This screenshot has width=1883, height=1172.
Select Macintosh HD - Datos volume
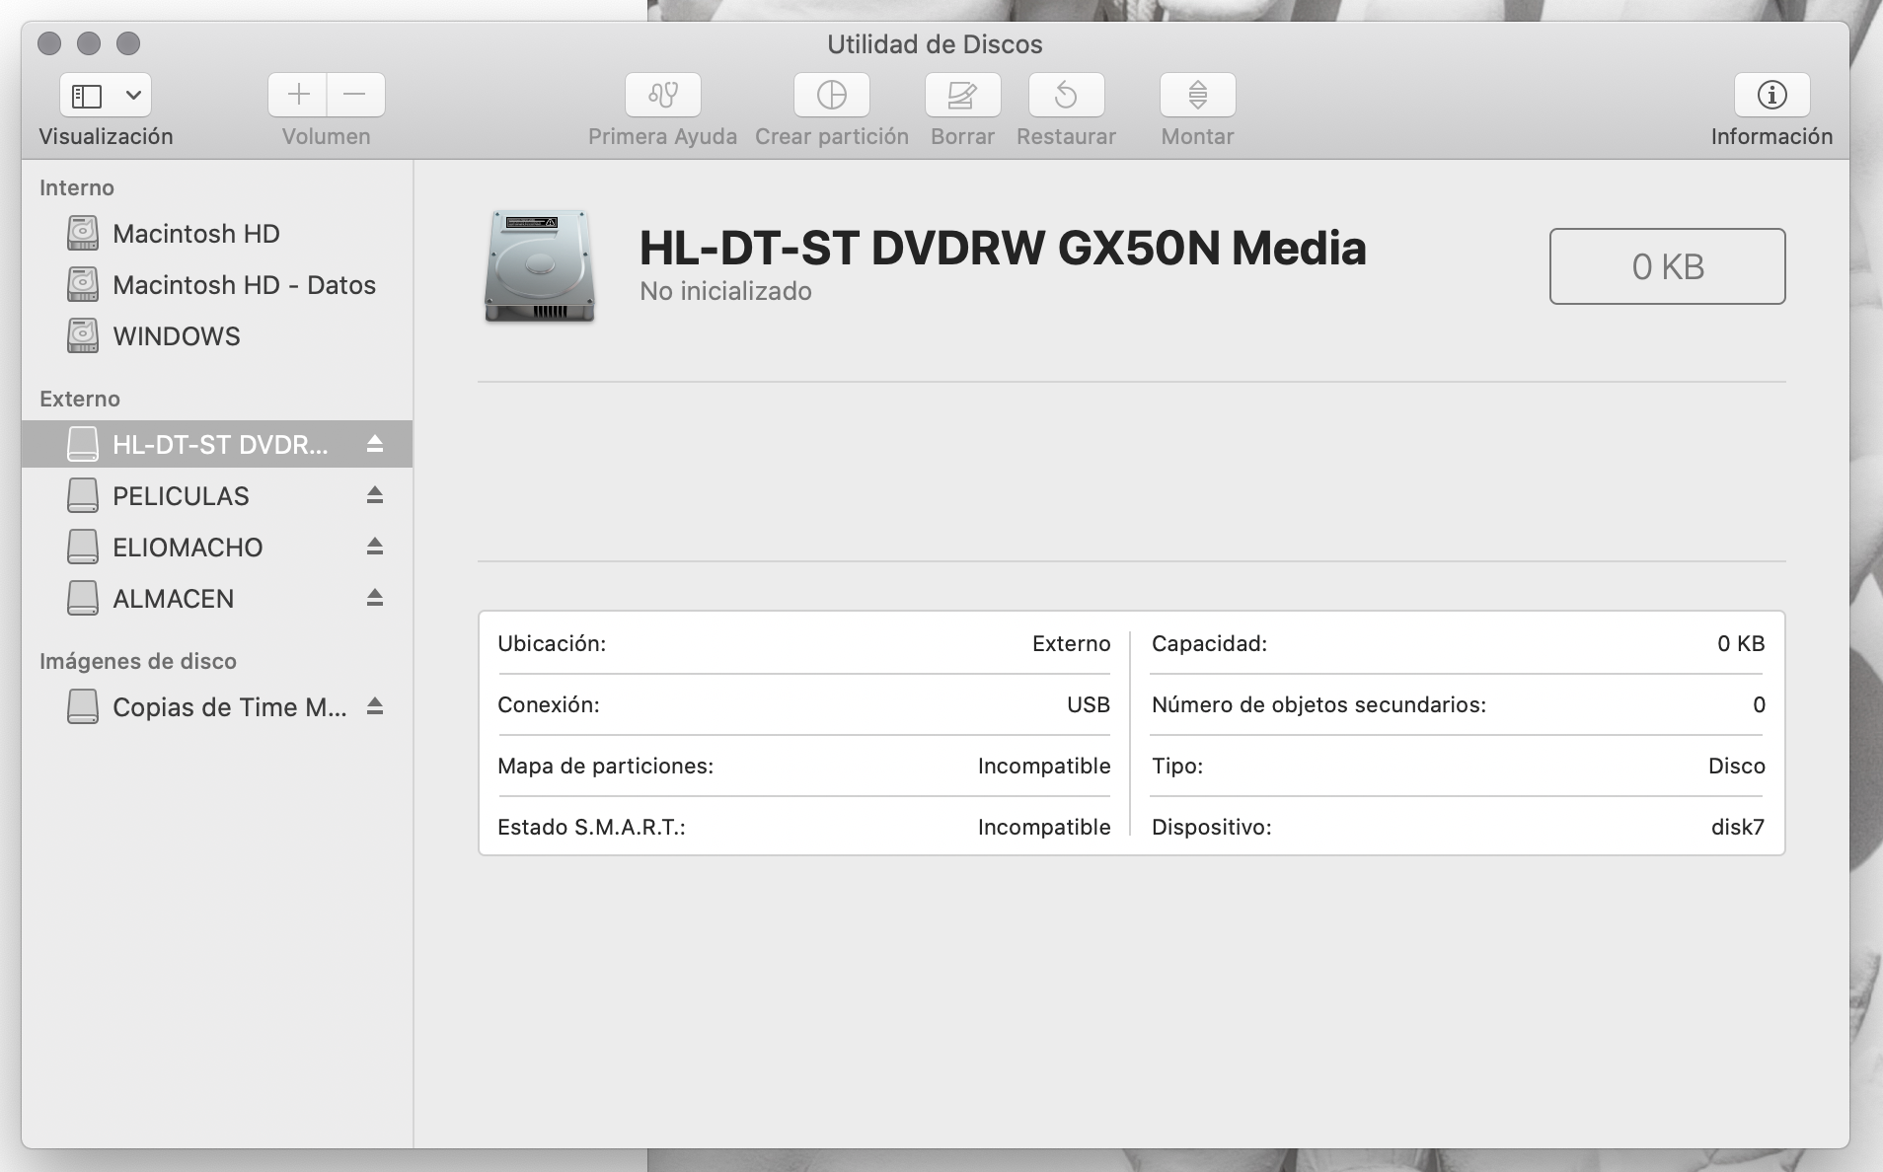244,285
